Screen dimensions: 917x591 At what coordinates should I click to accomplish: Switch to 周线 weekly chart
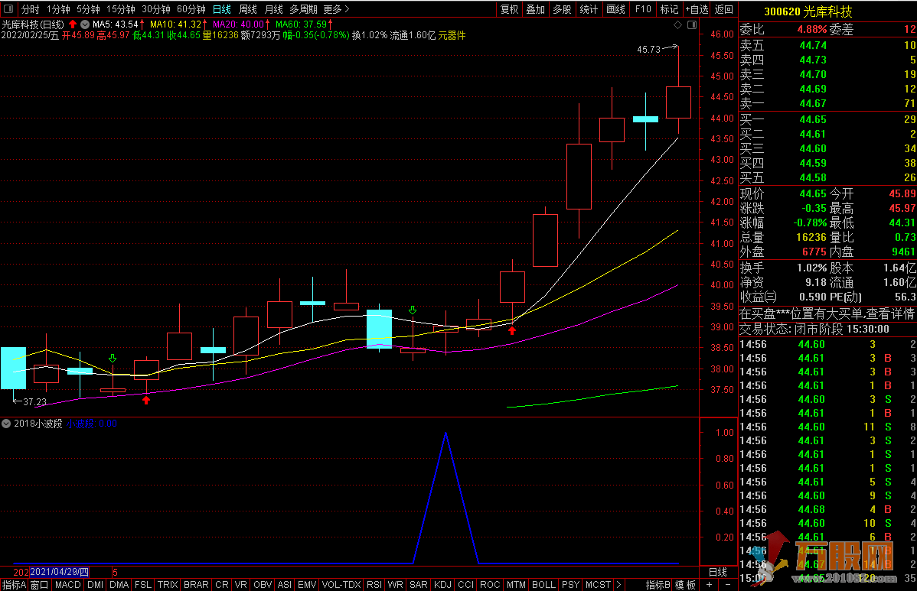tap(248, 8)
